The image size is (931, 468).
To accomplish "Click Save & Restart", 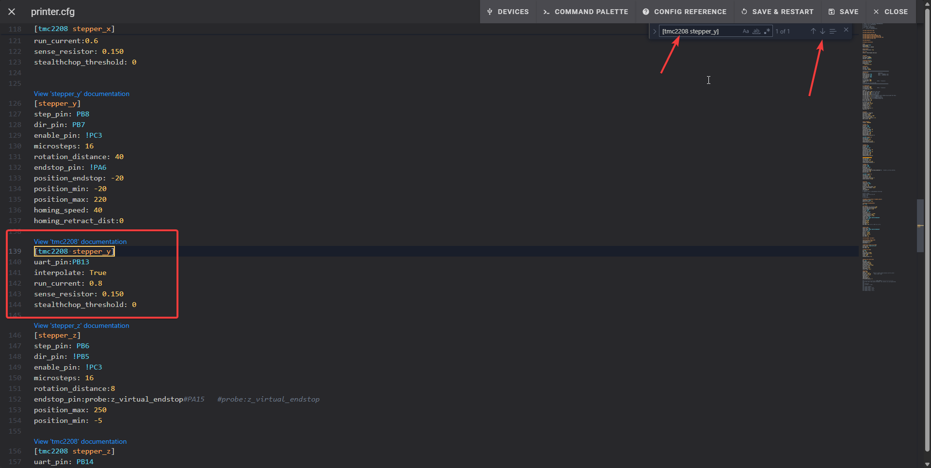I will pos(778,12).
